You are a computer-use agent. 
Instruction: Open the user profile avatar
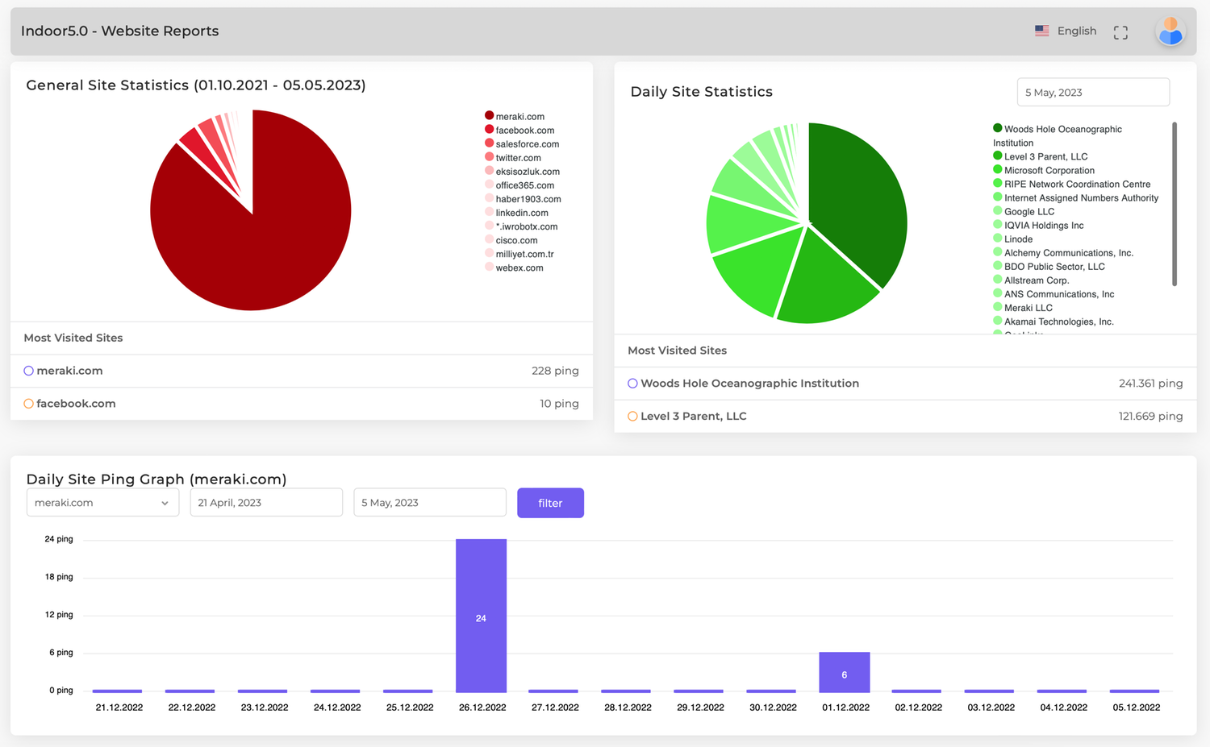tap(1170, 32)
